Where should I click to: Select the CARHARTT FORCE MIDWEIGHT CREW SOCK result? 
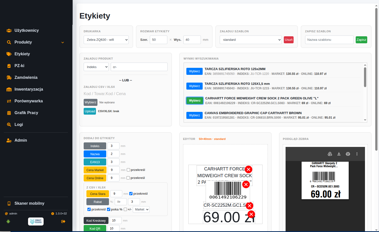(195, 101)
